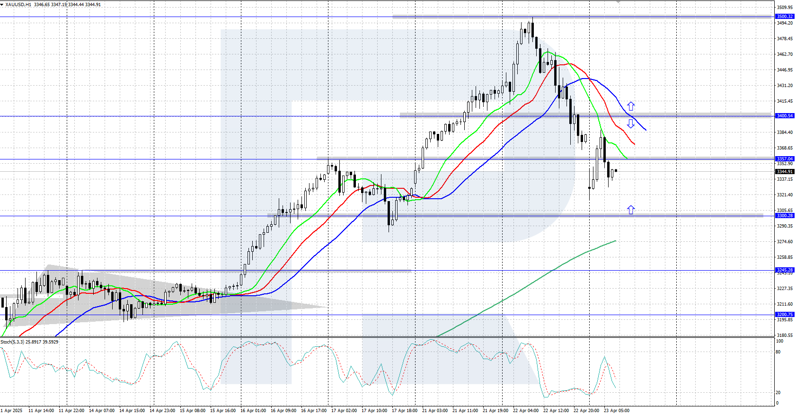Click the 3357.04 price level tag

tap(785, 159)
